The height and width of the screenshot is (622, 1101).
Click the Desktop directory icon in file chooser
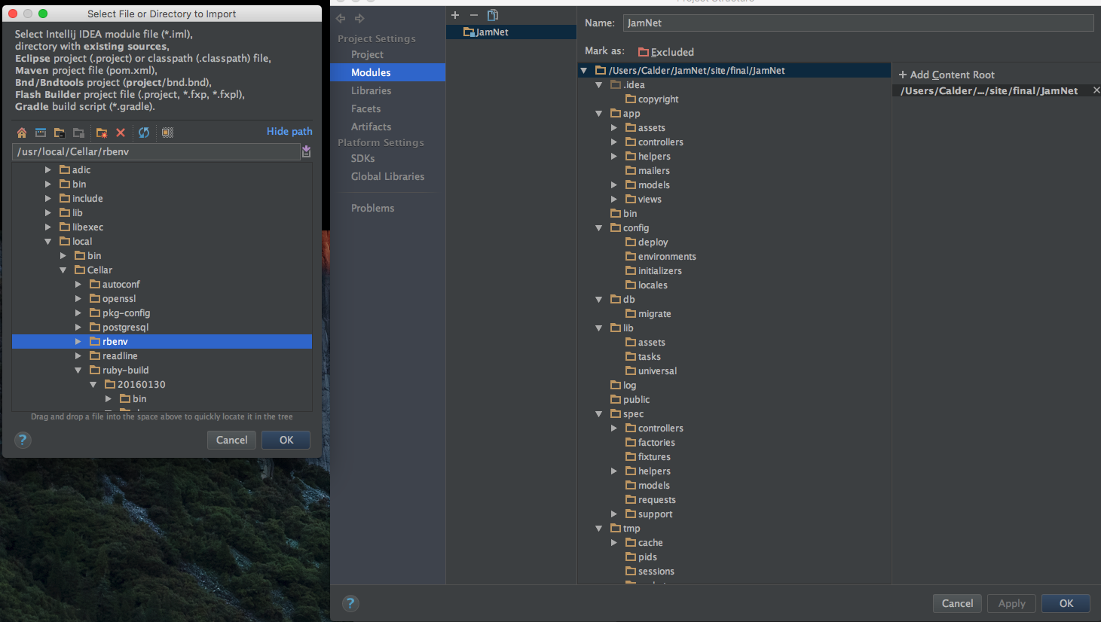click(x=41, y=133)
